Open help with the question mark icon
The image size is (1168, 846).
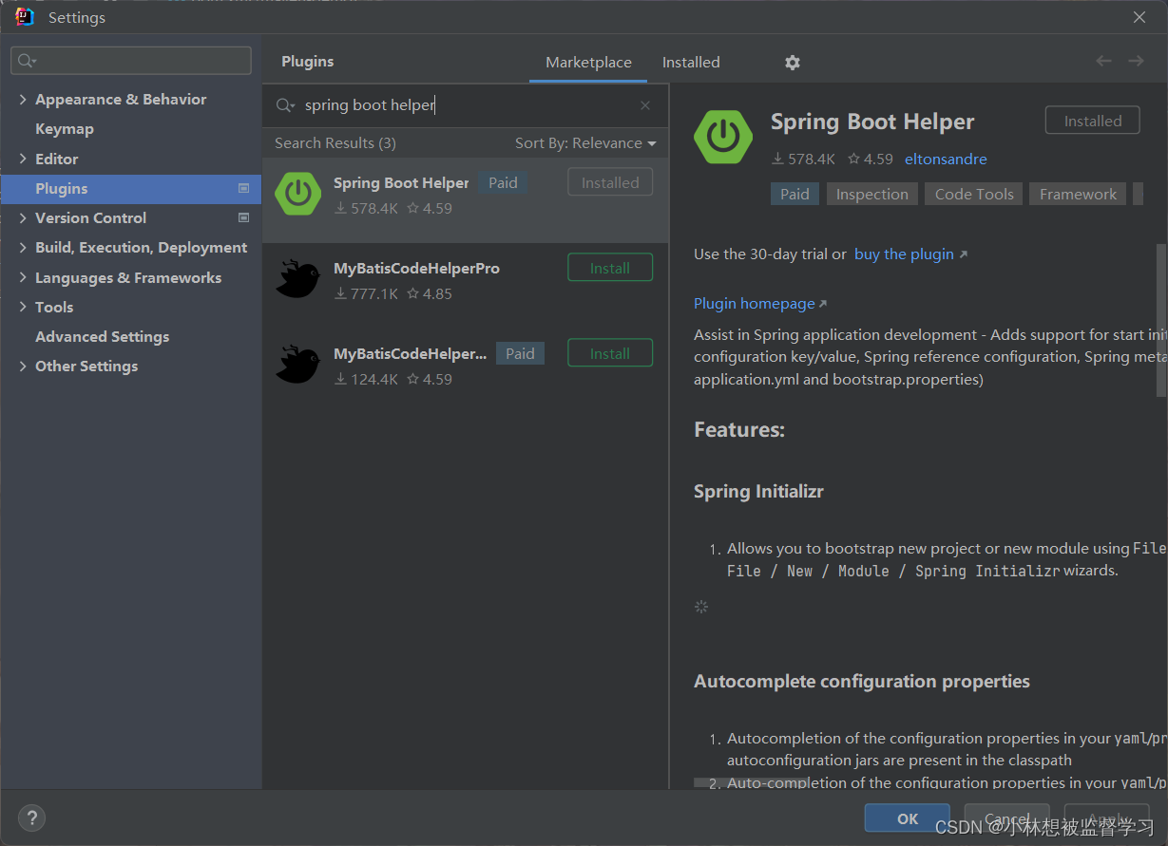[31, 818]
